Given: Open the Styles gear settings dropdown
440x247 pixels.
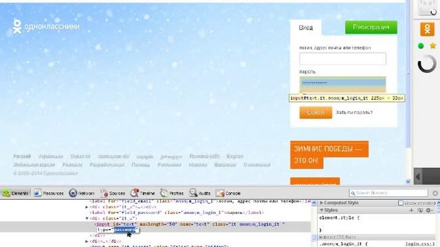Looking at the screenshot, I should [430, 210].
